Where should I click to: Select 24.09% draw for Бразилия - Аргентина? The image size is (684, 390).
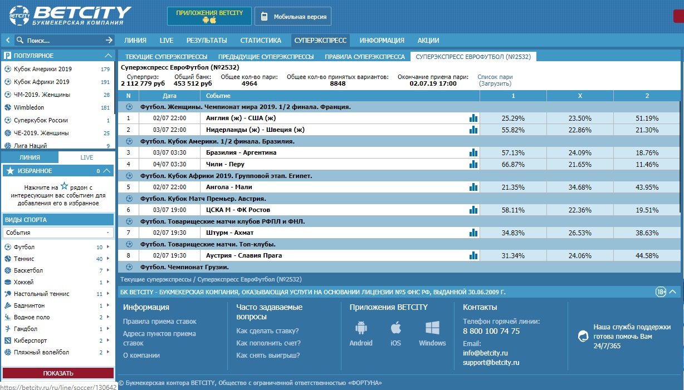(x=580, y=152)
